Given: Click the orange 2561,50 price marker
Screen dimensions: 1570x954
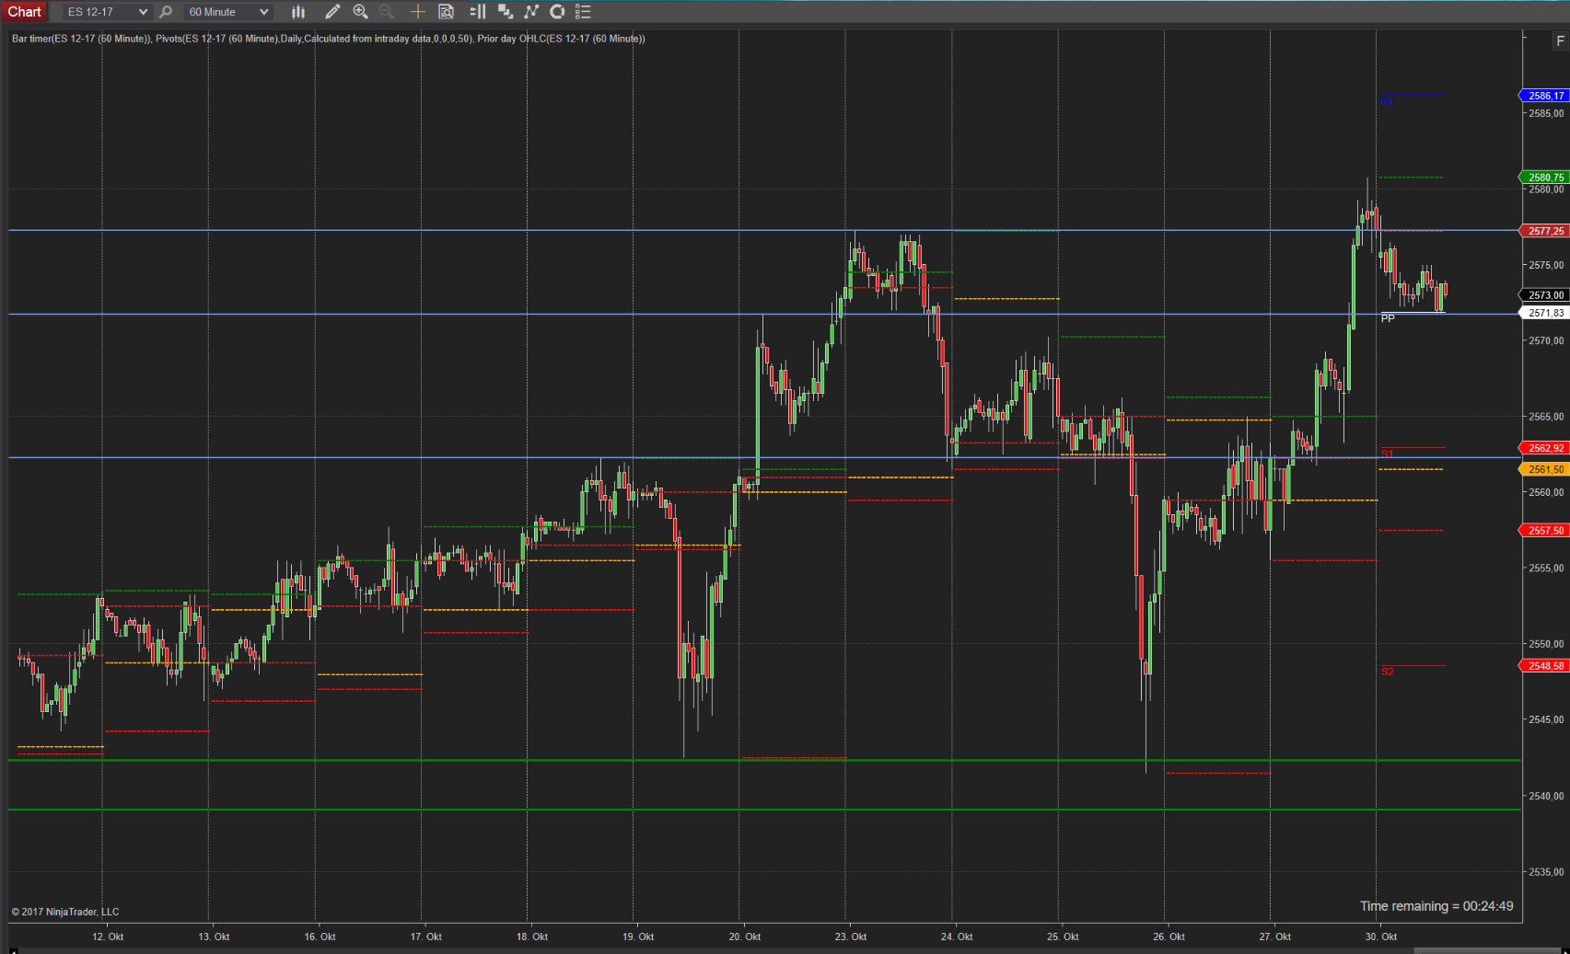Looking at the screenshot, I should tap(1542, 469).
